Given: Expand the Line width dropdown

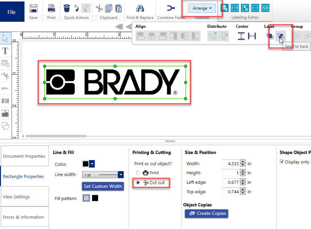Looking at the screenshot, I should (120, 175).
